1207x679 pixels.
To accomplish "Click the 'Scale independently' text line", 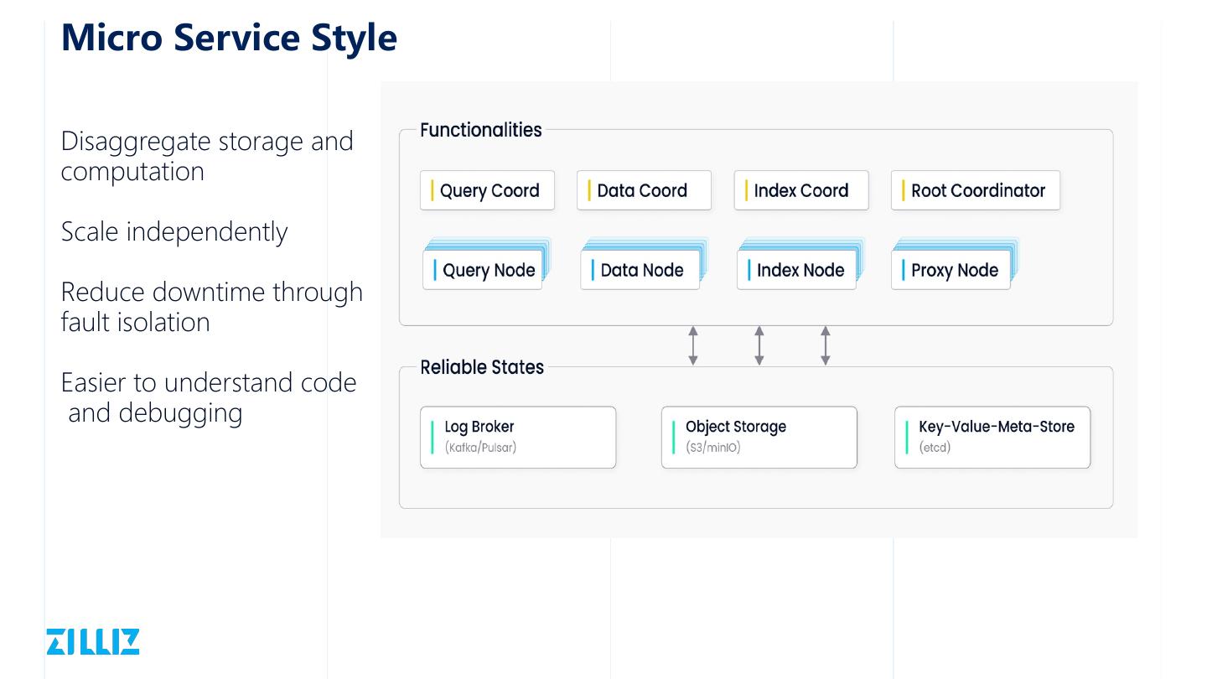I will coord(174,231).
